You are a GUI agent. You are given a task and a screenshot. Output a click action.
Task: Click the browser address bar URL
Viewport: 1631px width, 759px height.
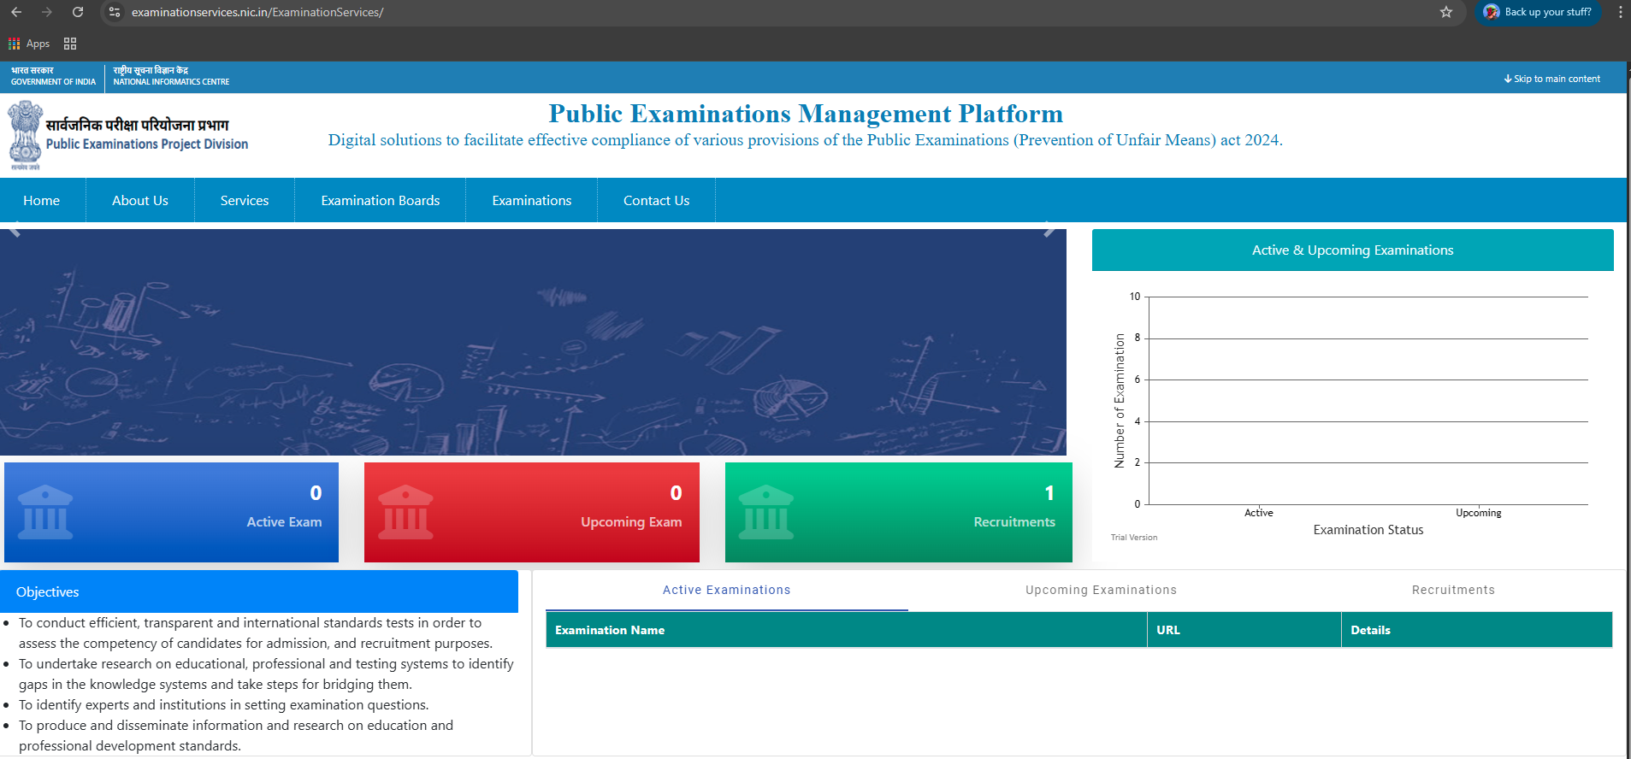point(257,12)
